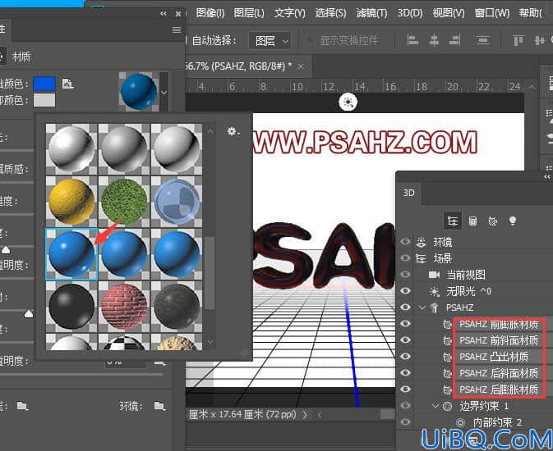
Task: Open the 图层(L) menu
Action: [x=249, y=13]
